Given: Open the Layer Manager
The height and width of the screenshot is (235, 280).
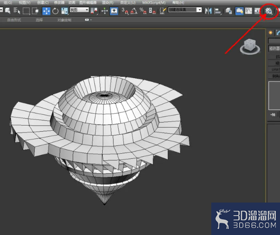Looking at the screenshot, I should (x=229, y=11).
